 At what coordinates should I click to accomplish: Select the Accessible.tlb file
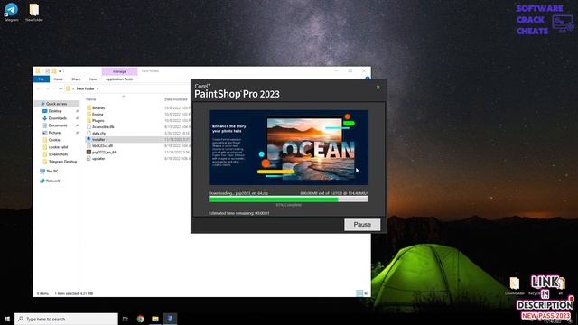(x=103, y=126)
